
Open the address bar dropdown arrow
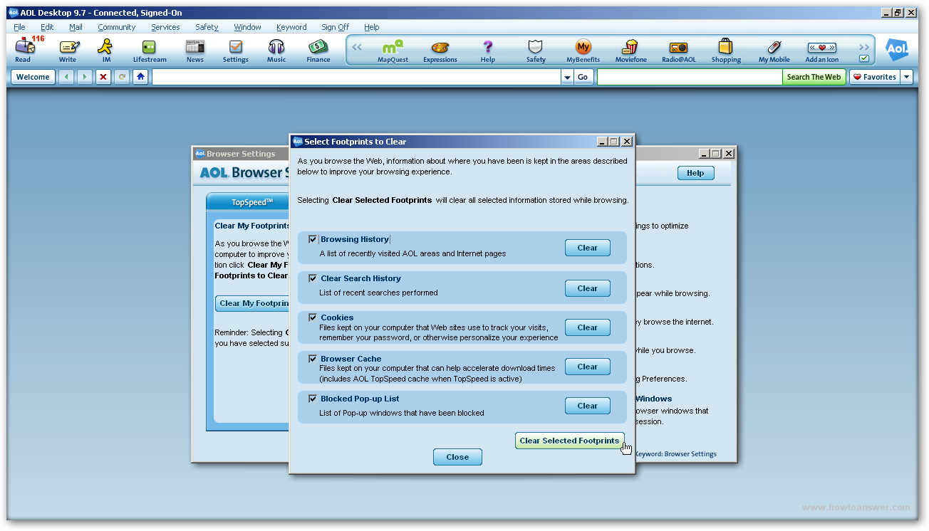point(568,77)
